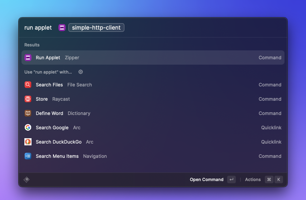Click 'Raycast' subtitle next to Store
This screenshot has height=200, width=306.
point(61,99)
